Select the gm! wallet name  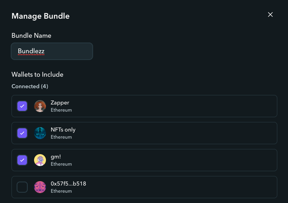[55, 157]
